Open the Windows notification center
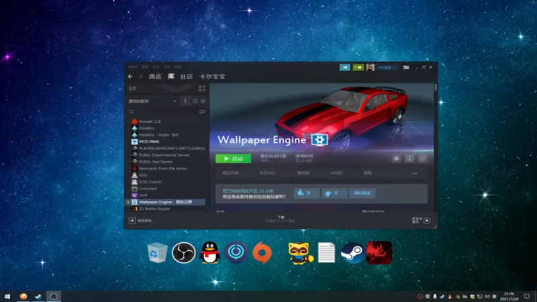This screenshot has width=537, height=302. tap(527, 296)
